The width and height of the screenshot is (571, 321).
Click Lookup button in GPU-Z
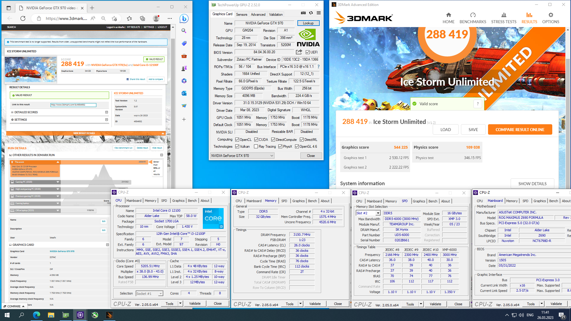[308, 23]
